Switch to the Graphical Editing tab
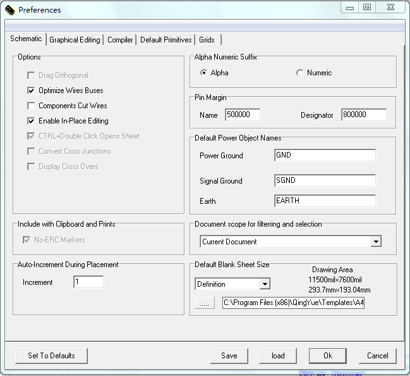The image size is (410, 376). pos(75,40)
